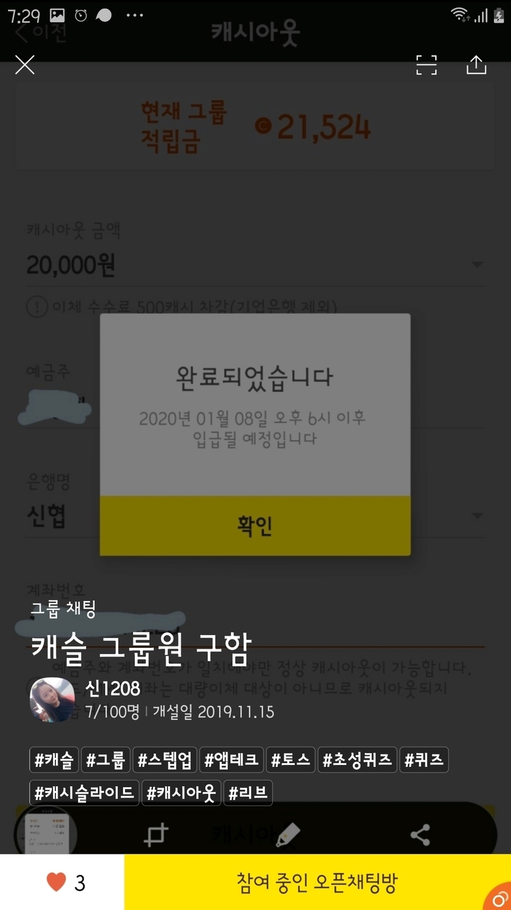511x910 pixels.
Task: Tap the orange floating icon bottom right
Action: coord(501,900)
